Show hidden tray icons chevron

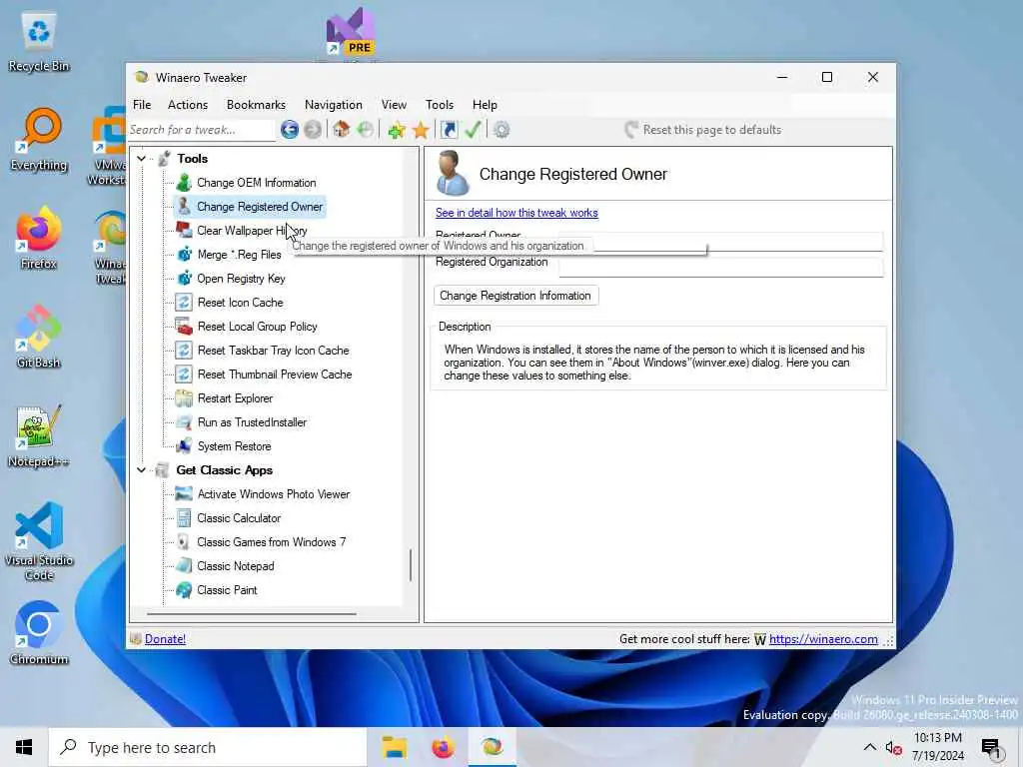tap(870, 747)
